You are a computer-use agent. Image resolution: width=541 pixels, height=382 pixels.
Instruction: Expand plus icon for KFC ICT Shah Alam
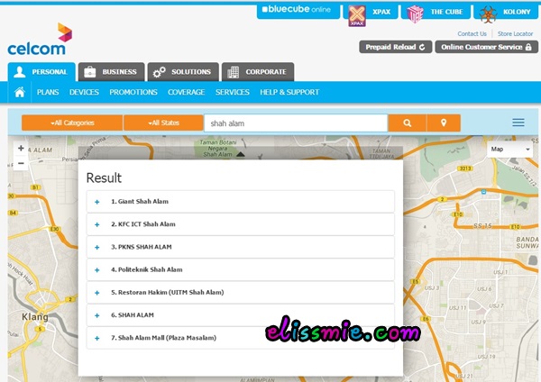[97, 225]
